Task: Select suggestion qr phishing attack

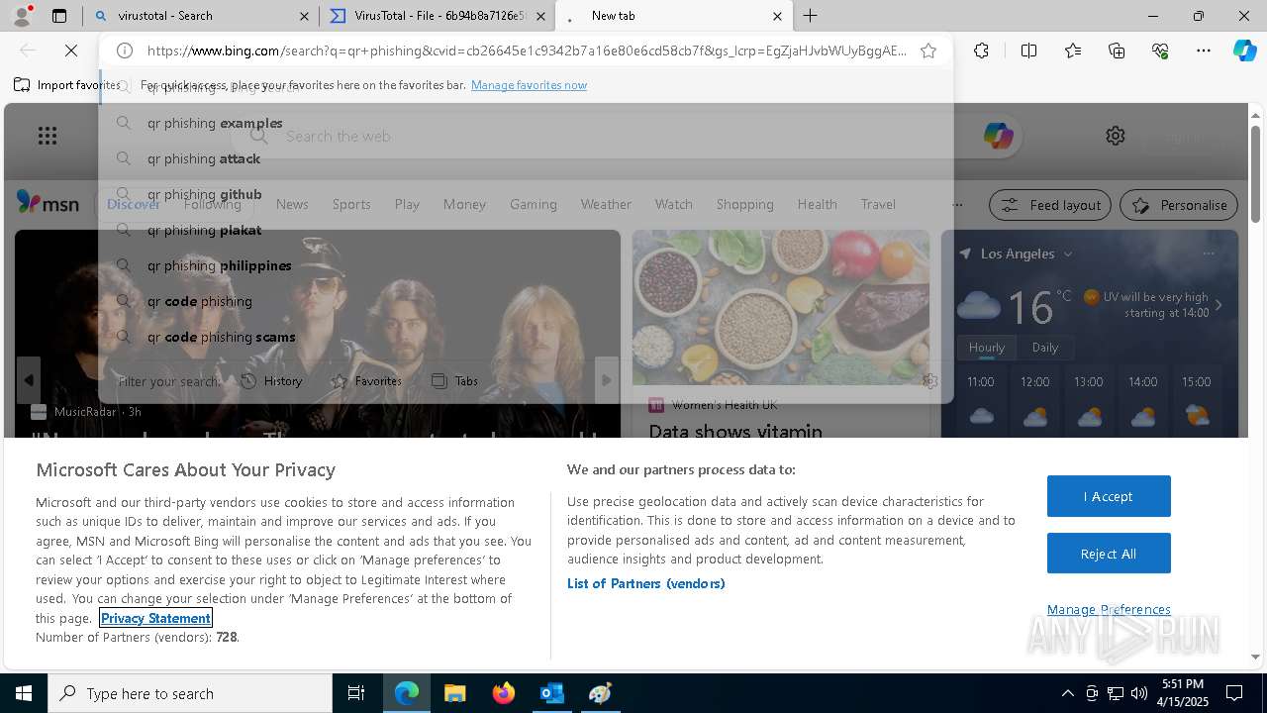Action: [526, 158]
